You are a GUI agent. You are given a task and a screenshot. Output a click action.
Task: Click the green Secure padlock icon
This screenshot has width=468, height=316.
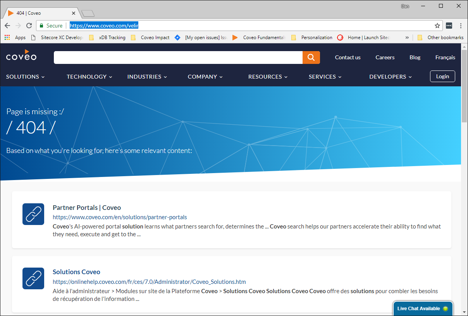pos(41,26)
